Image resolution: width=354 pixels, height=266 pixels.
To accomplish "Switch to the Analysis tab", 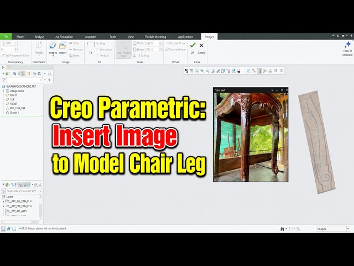I will tap(39, 37).
